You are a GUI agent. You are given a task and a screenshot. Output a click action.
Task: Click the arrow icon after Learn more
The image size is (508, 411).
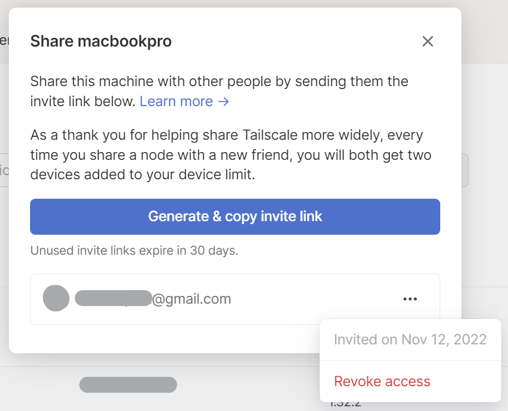pos(223,102)
